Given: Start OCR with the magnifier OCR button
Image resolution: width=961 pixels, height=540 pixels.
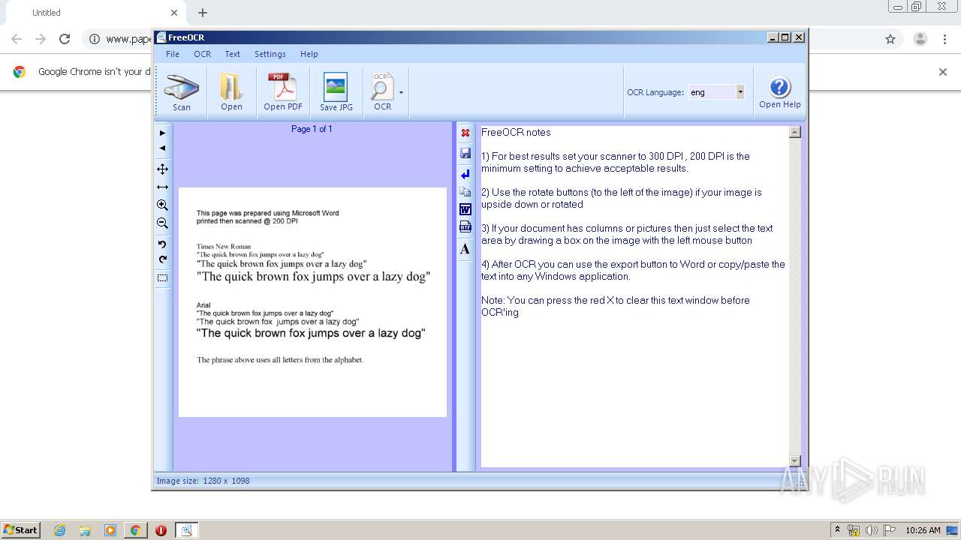Looking at the screenshot, I should coord(382,92).
